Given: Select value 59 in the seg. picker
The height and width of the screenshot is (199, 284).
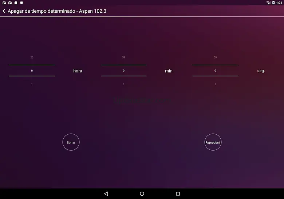Looking at the screenshot, I should click(x=215, y=57).
